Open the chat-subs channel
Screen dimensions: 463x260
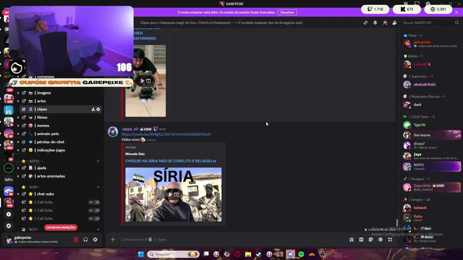click(x=60, y=194)
